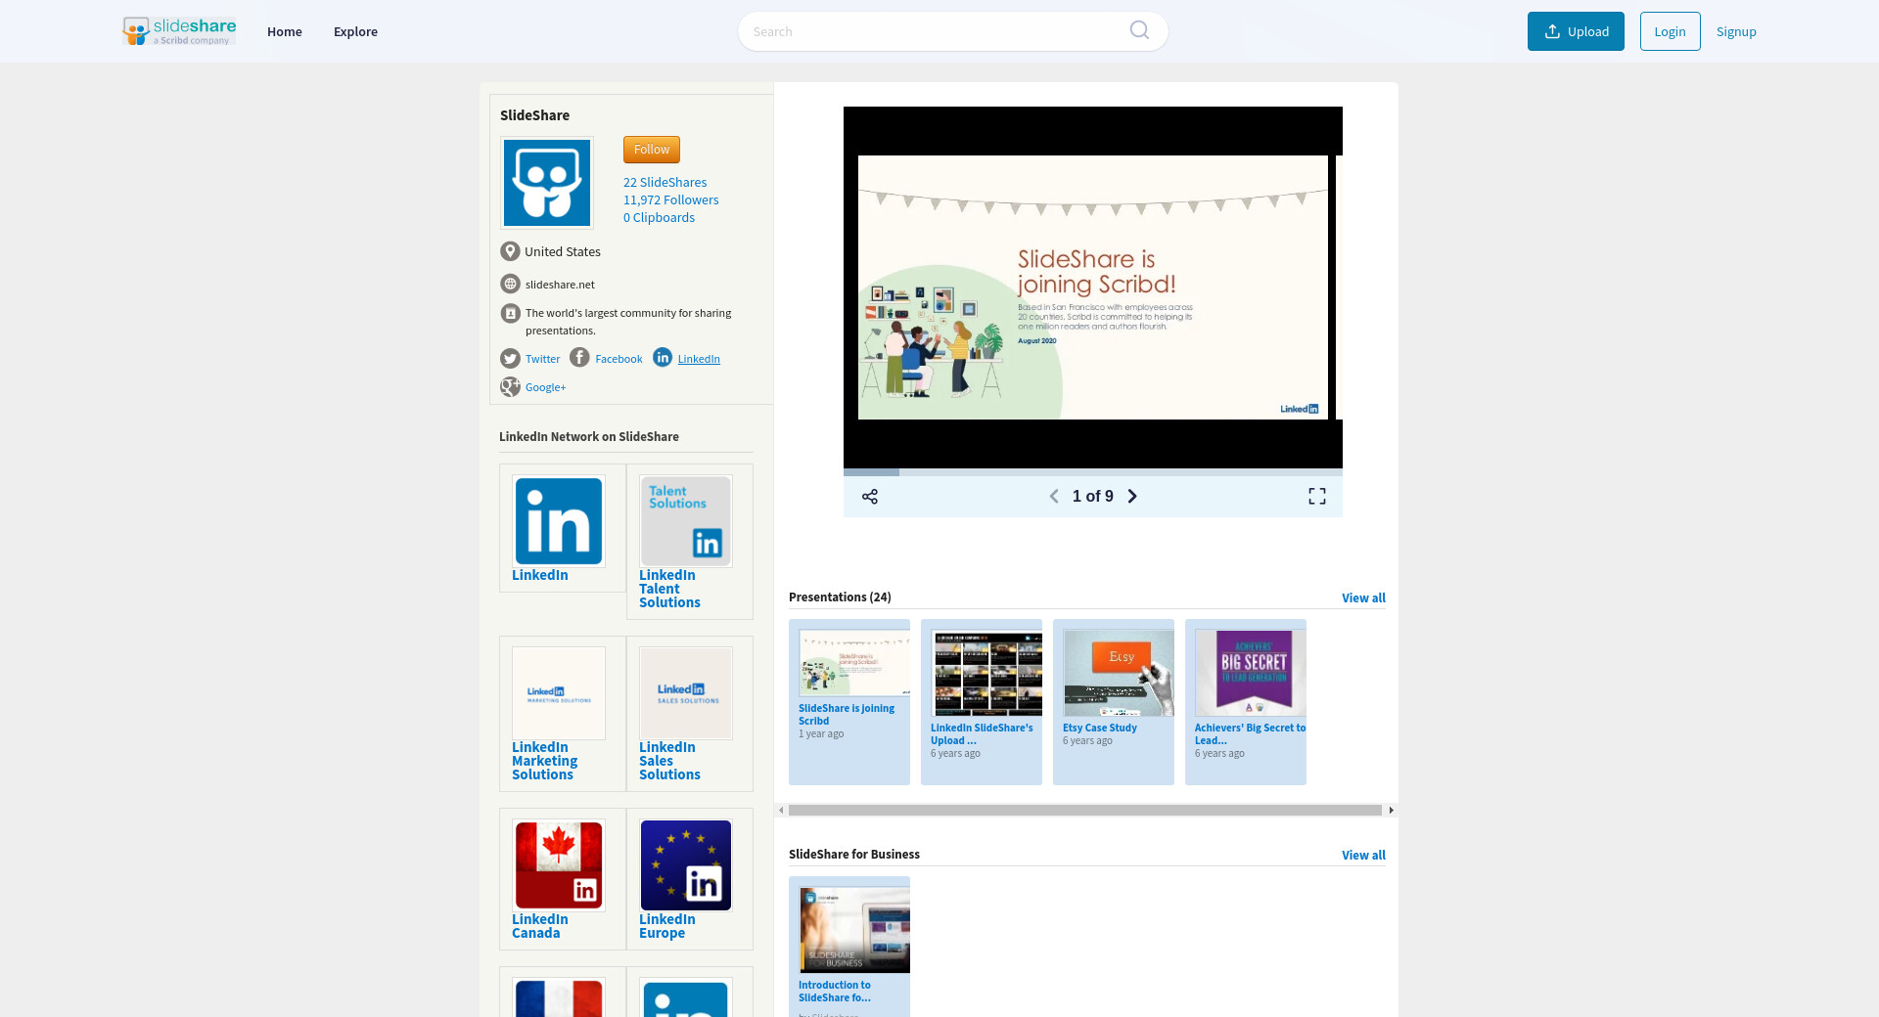
Task: Open the Etsy Case Study thumbnail
Action: click(x=1119, y=673)
